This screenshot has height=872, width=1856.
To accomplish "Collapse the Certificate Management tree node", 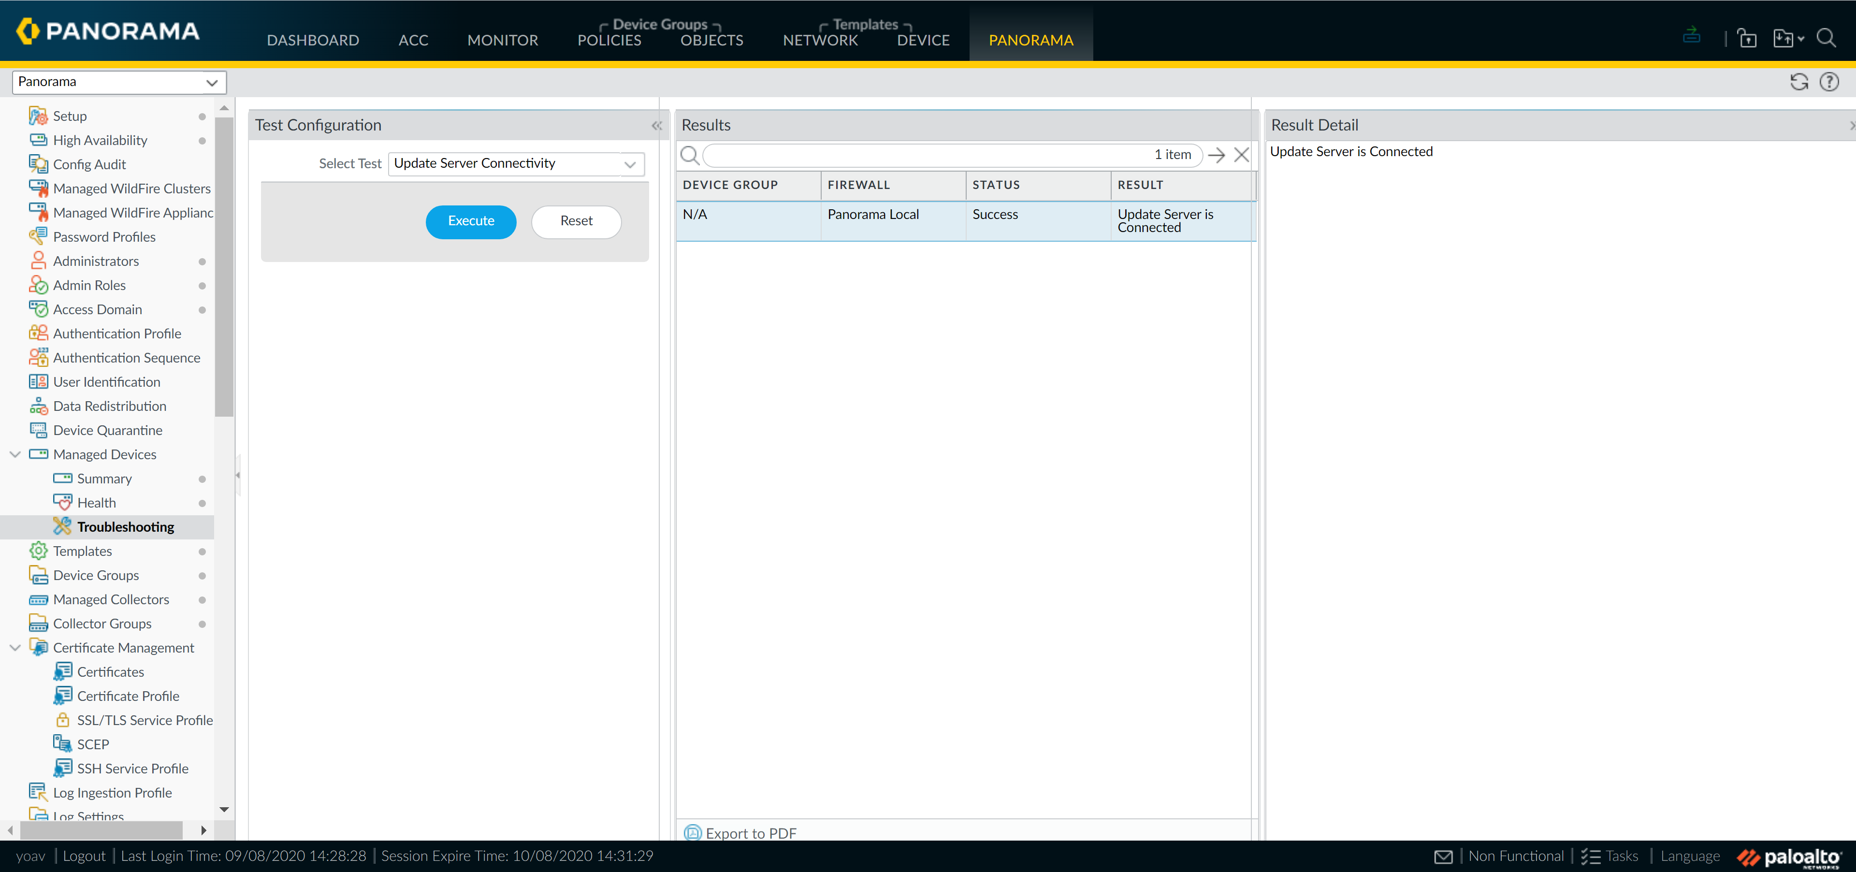I will click(15, 647).
